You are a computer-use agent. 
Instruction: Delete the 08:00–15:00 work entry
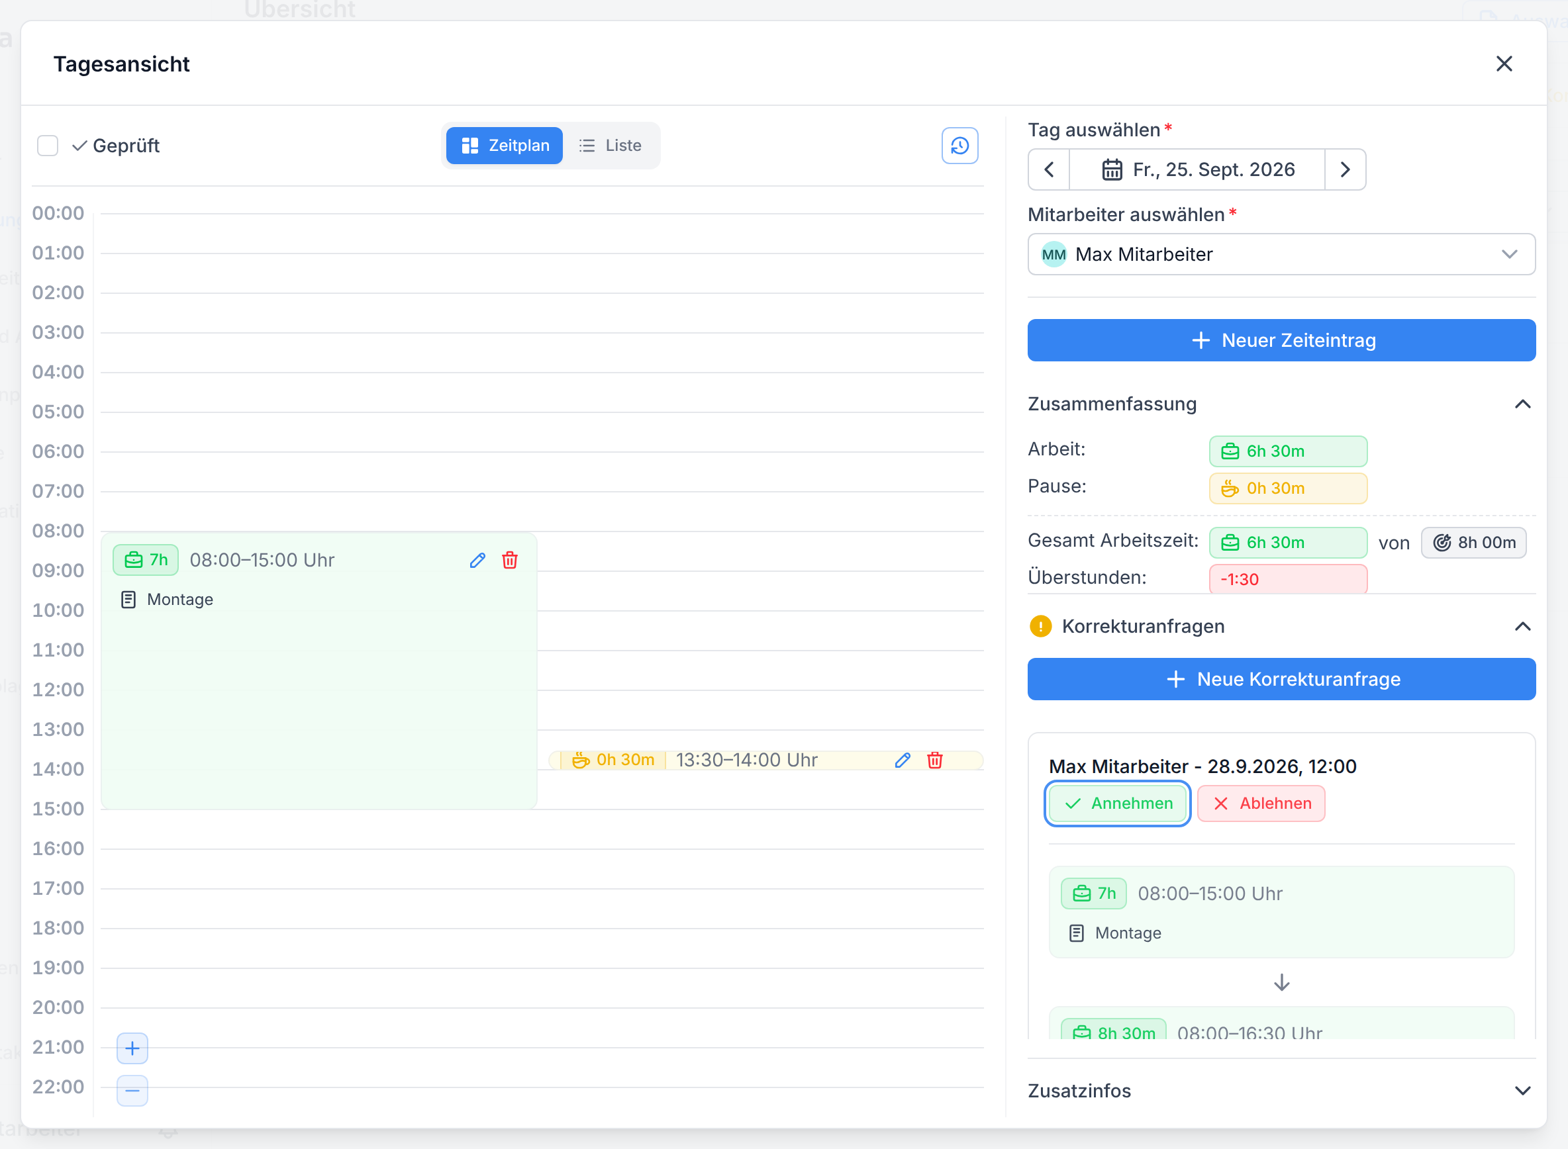coord(510,560)
